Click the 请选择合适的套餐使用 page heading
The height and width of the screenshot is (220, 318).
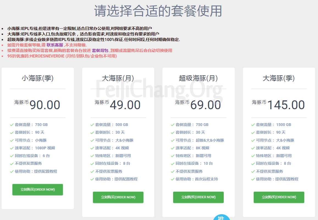tap(158, 11)
